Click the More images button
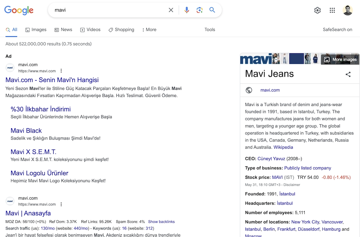Image resolution: width=360 pixels, height=237 pixels. pyautogui.click(x=340, y=59)
